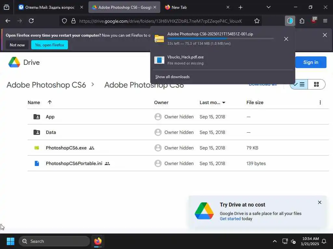Click the 139 bytes file size cell
This screenshot has height=249, width=333.
(256, 163)
